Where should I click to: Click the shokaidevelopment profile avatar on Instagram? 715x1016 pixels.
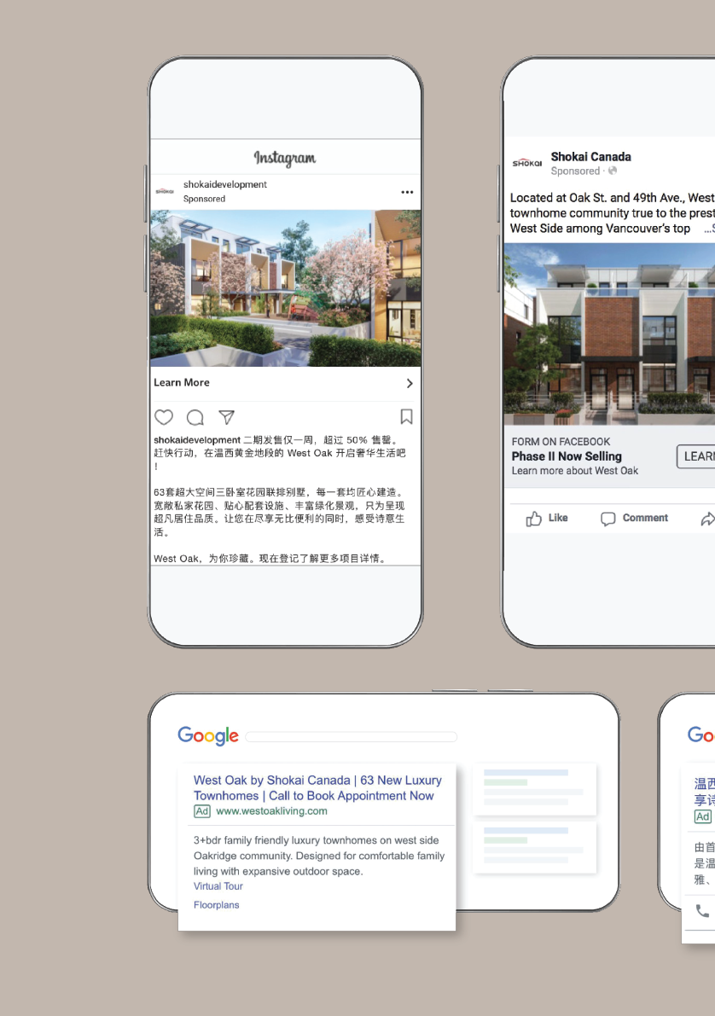[165, 191]
